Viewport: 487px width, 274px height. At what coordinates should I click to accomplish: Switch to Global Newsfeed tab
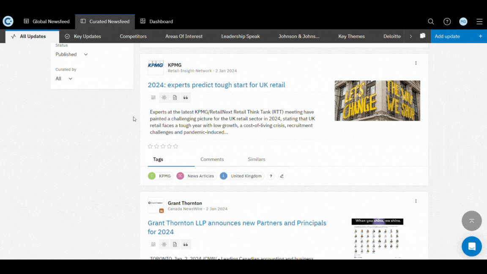(47, 22)
